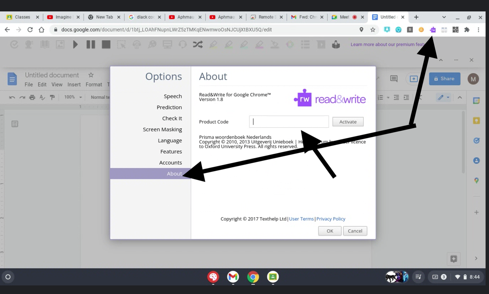Click the Read&Write pause button
This screenshot has width=489, height=294.
[x=91, y=45]
